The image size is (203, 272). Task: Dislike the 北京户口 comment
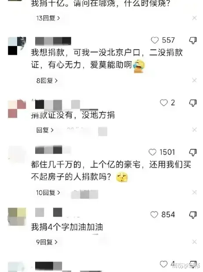[193, 41]
